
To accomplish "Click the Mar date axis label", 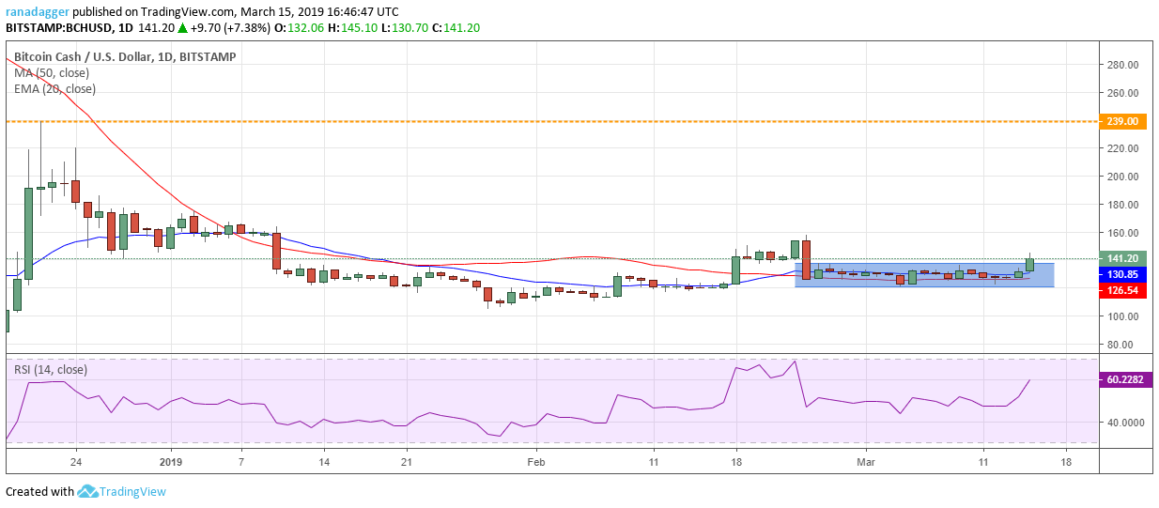I will point(866,462).
